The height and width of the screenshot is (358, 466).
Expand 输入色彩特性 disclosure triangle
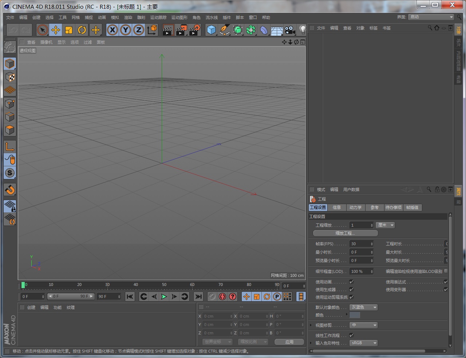pos(311,343)
